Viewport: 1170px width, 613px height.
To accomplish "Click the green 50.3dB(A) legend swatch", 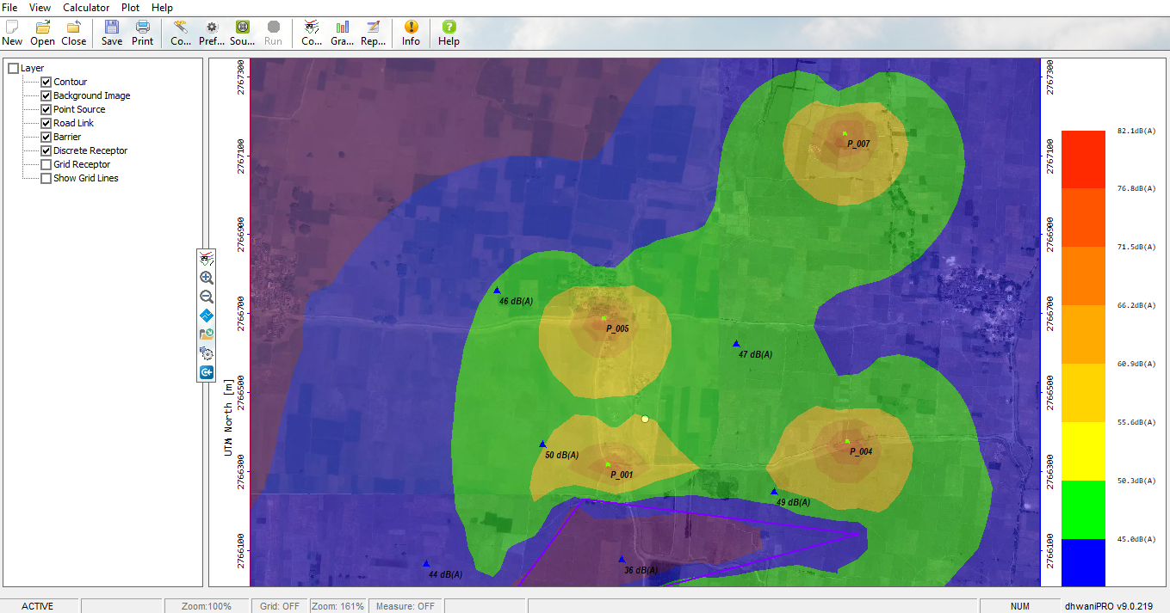I will click(1083, 510).
